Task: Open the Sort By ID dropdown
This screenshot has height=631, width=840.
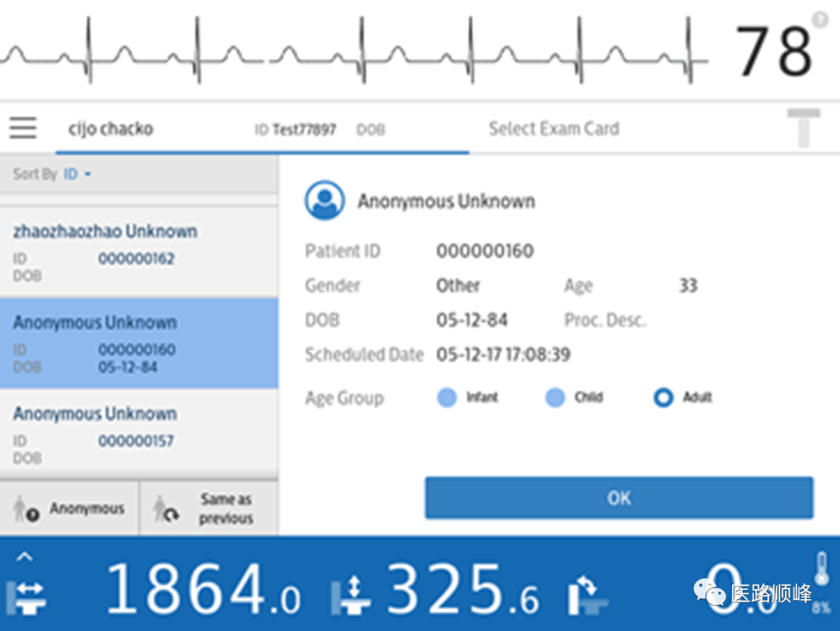Action: coord(73,174)
